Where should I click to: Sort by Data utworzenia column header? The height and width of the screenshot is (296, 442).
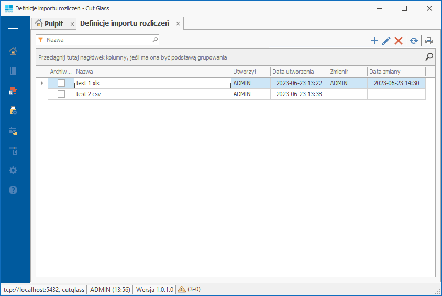(x=299, y=72)
